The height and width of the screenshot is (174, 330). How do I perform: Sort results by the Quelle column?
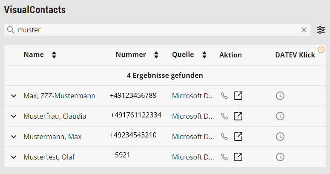tap(204, 55)
